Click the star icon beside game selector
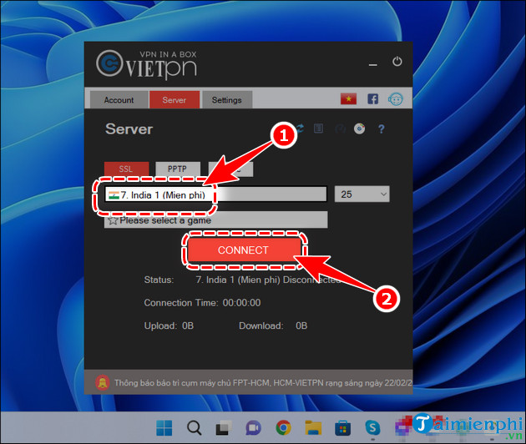The height and width of the screenshot is (444, 526). pos(113,220)
